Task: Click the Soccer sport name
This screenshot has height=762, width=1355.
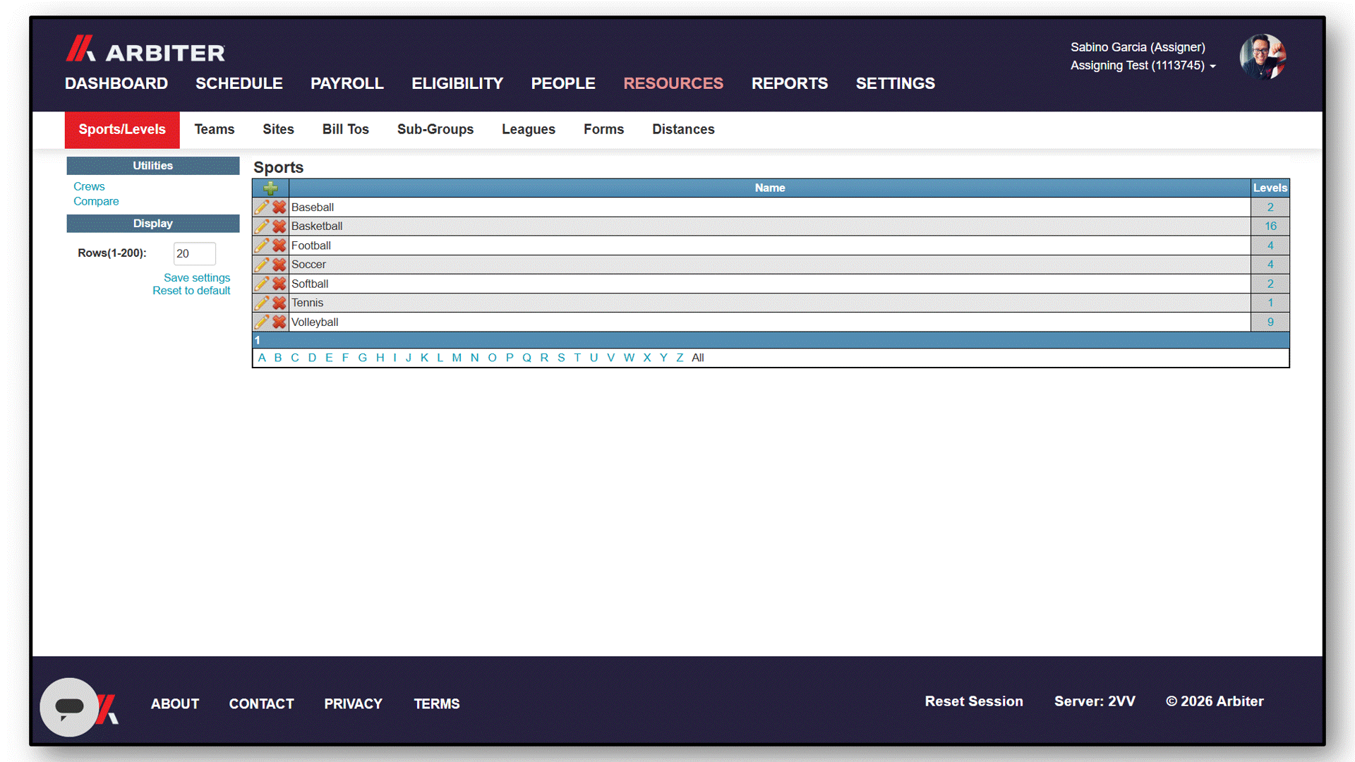Action: 308,265
